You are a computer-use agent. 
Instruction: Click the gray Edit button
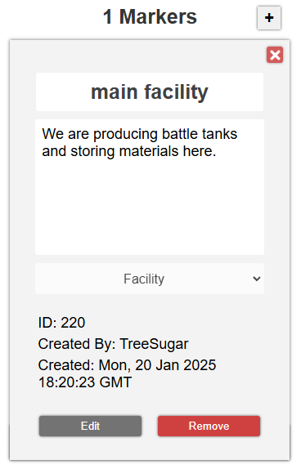[x=90, y=426]
